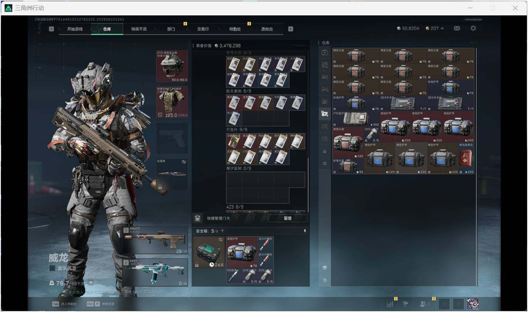This screenshot has height=312, width=528.
Task: Click the padlock icon in the 仓库 sidebar
Action: pos(325,151)
